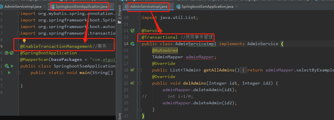Viewport: 334px width, 120px height.
Task: Collapse fold marker at @Transactional line
Action: (x=140, y=37)
